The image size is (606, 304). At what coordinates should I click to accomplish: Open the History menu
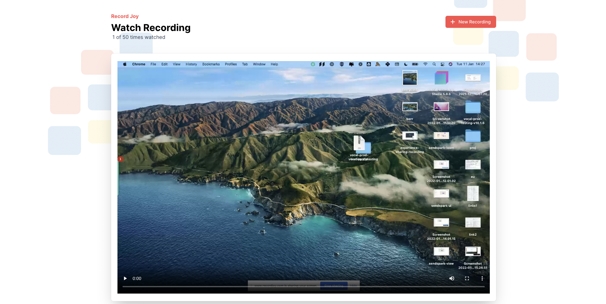tap(191, 64)
